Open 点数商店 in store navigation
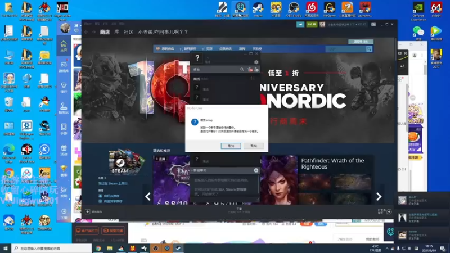 click(226, 49)
